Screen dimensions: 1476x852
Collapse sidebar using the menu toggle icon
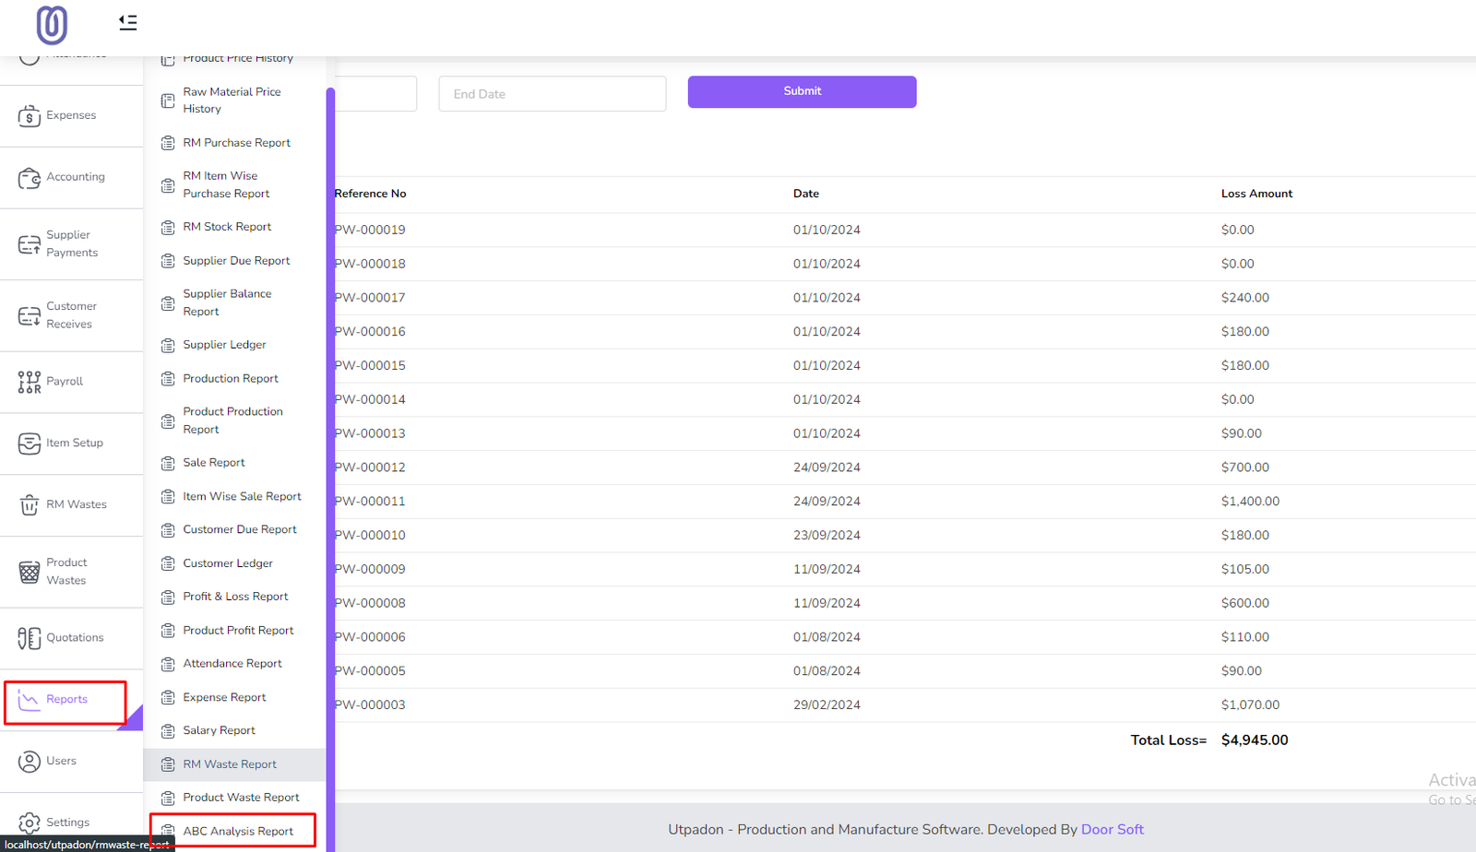[x=128, y=22]
